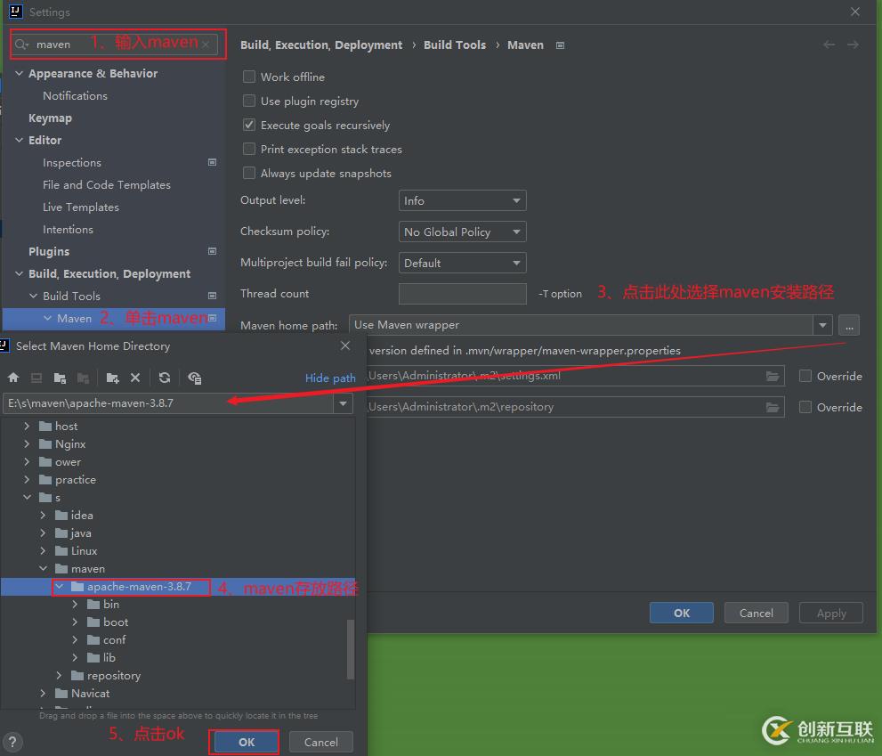Collapse Appearance & Behavior section
The image size is (882, 756).
[19, 73]
